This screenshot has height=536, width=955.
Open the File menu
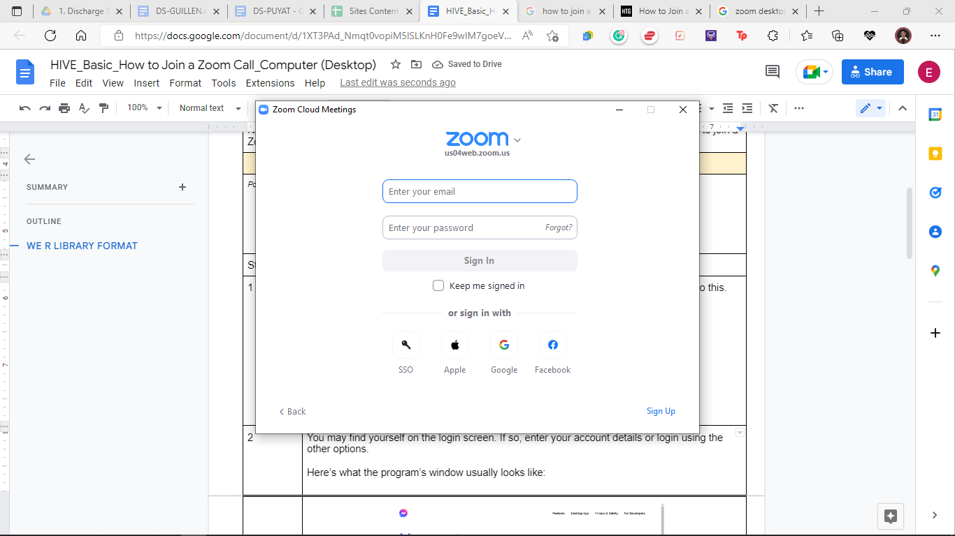[x=57, y=83]
